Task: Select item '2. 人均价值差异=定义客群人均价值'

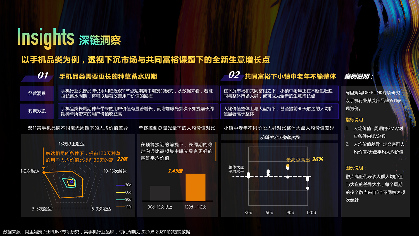Action: click(375, 148)
